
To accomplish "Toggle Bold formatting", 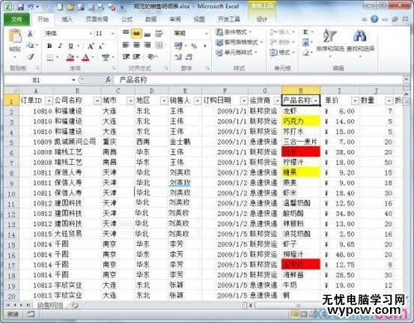I will (x=50, y=46).
